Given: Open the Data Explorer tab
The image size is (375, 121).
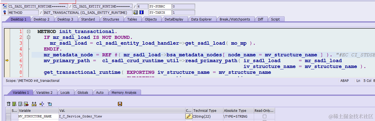Looking at the screenshot, I should point(202,19).
